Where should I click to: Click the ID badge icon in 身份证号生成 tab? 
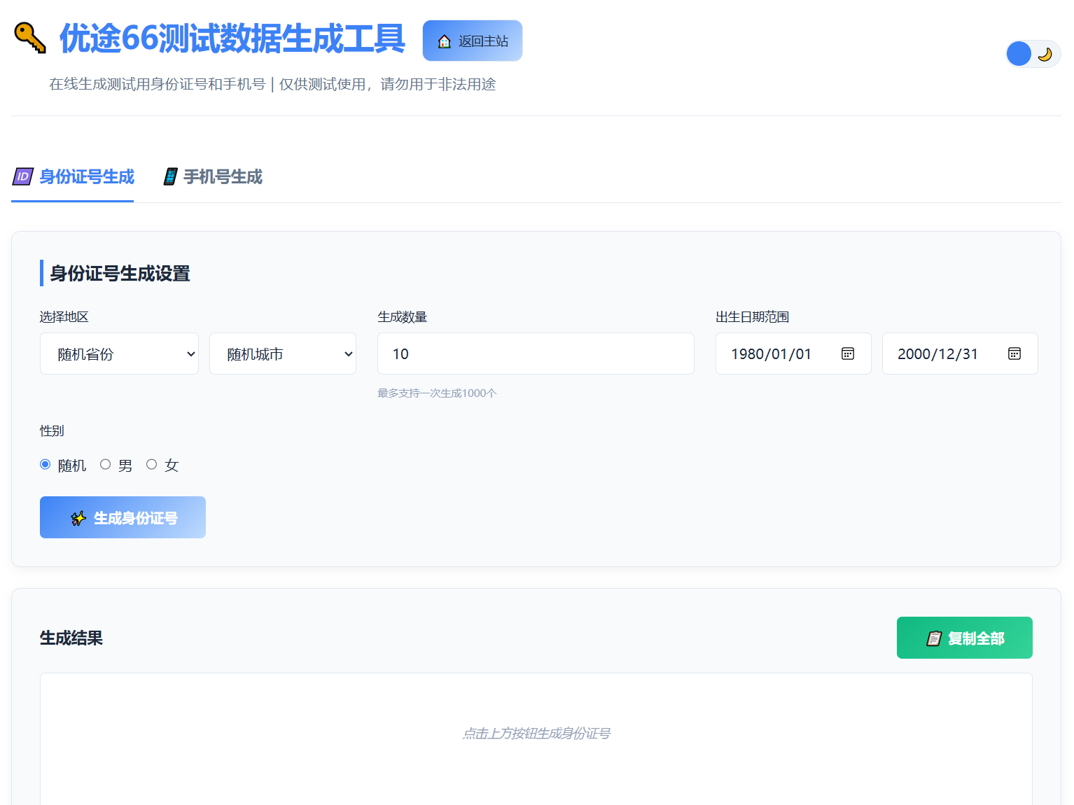22,176
